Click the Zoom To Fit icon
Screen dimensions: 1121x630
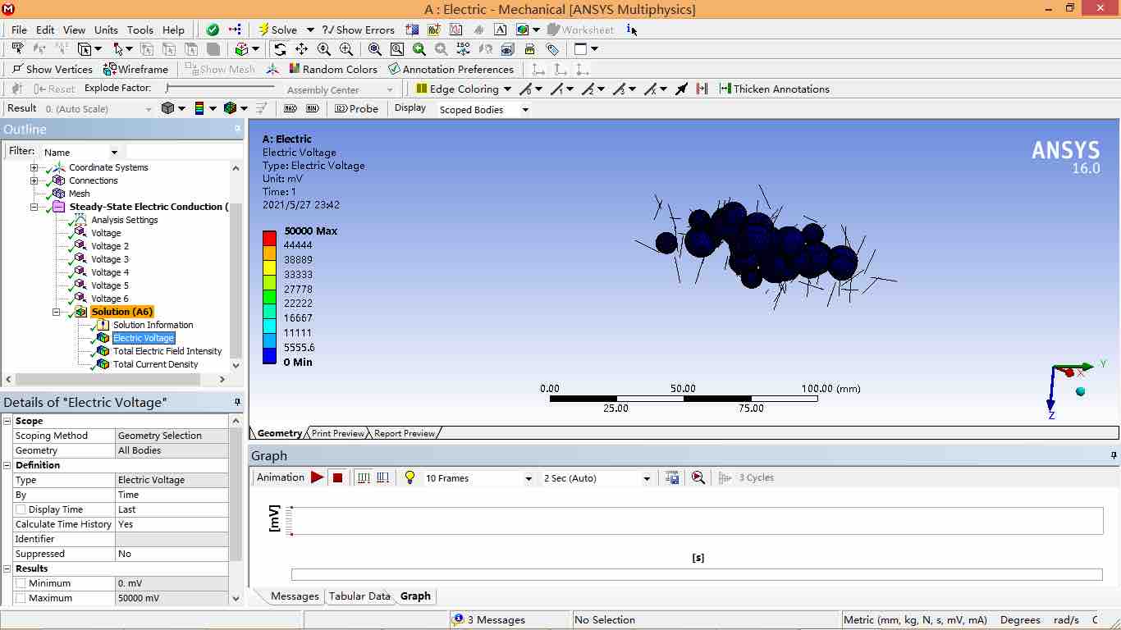[374, 49]
